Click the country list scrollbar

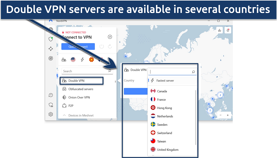pos(196,118)
